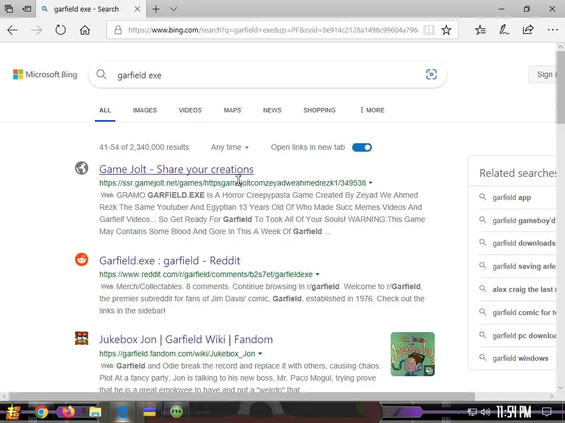Click the browser address bar URL
Image resolution: width=565 pixels, height=423 pixels.
[273, 30]
